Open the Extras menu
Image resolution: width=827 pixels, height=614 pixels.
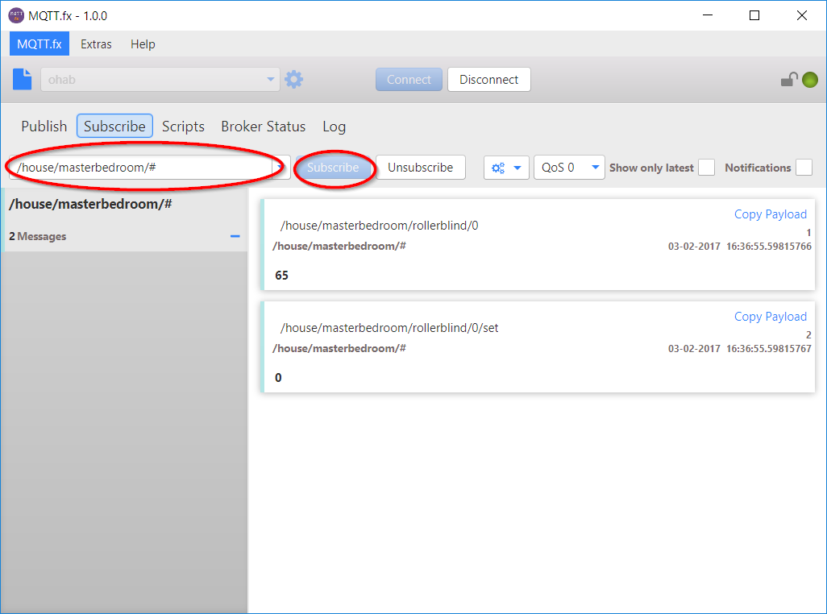pos(96,44)
